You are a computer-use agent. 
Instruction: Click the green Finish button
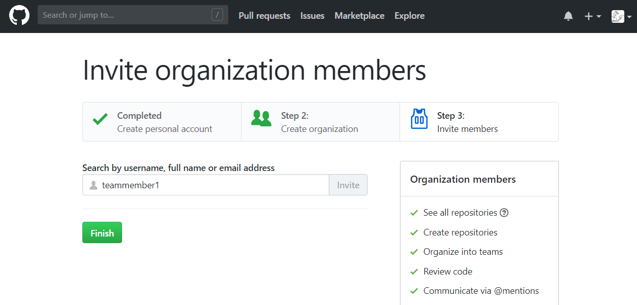point(102,232)
